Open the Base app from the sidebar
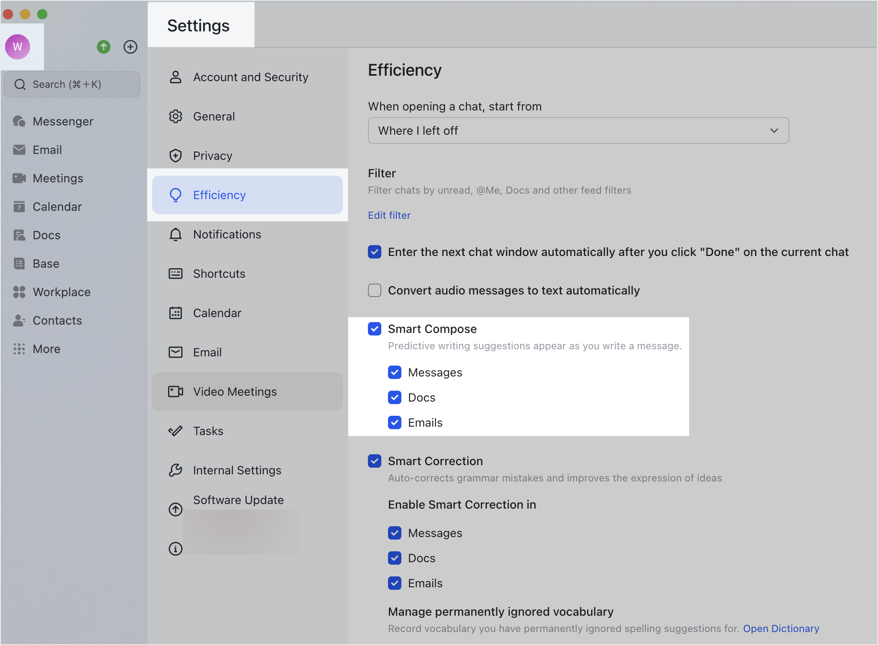This screenshot has width=878, height=645. (45, 264)
